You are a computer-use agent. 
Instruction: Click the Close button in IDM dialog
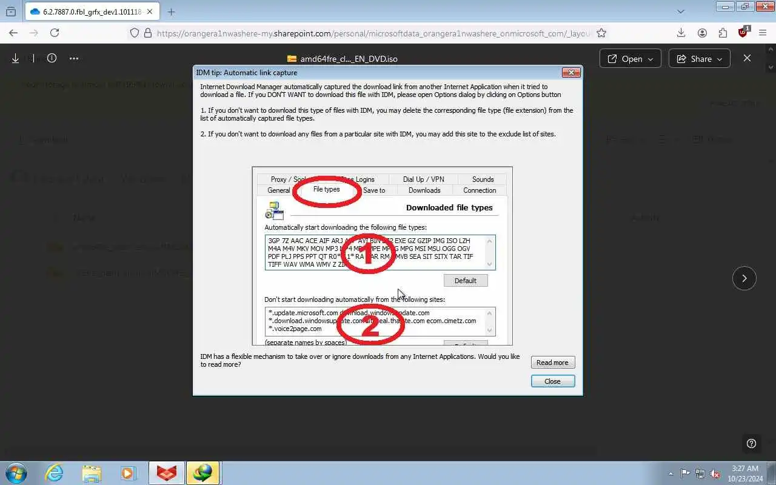coord(552,381)
